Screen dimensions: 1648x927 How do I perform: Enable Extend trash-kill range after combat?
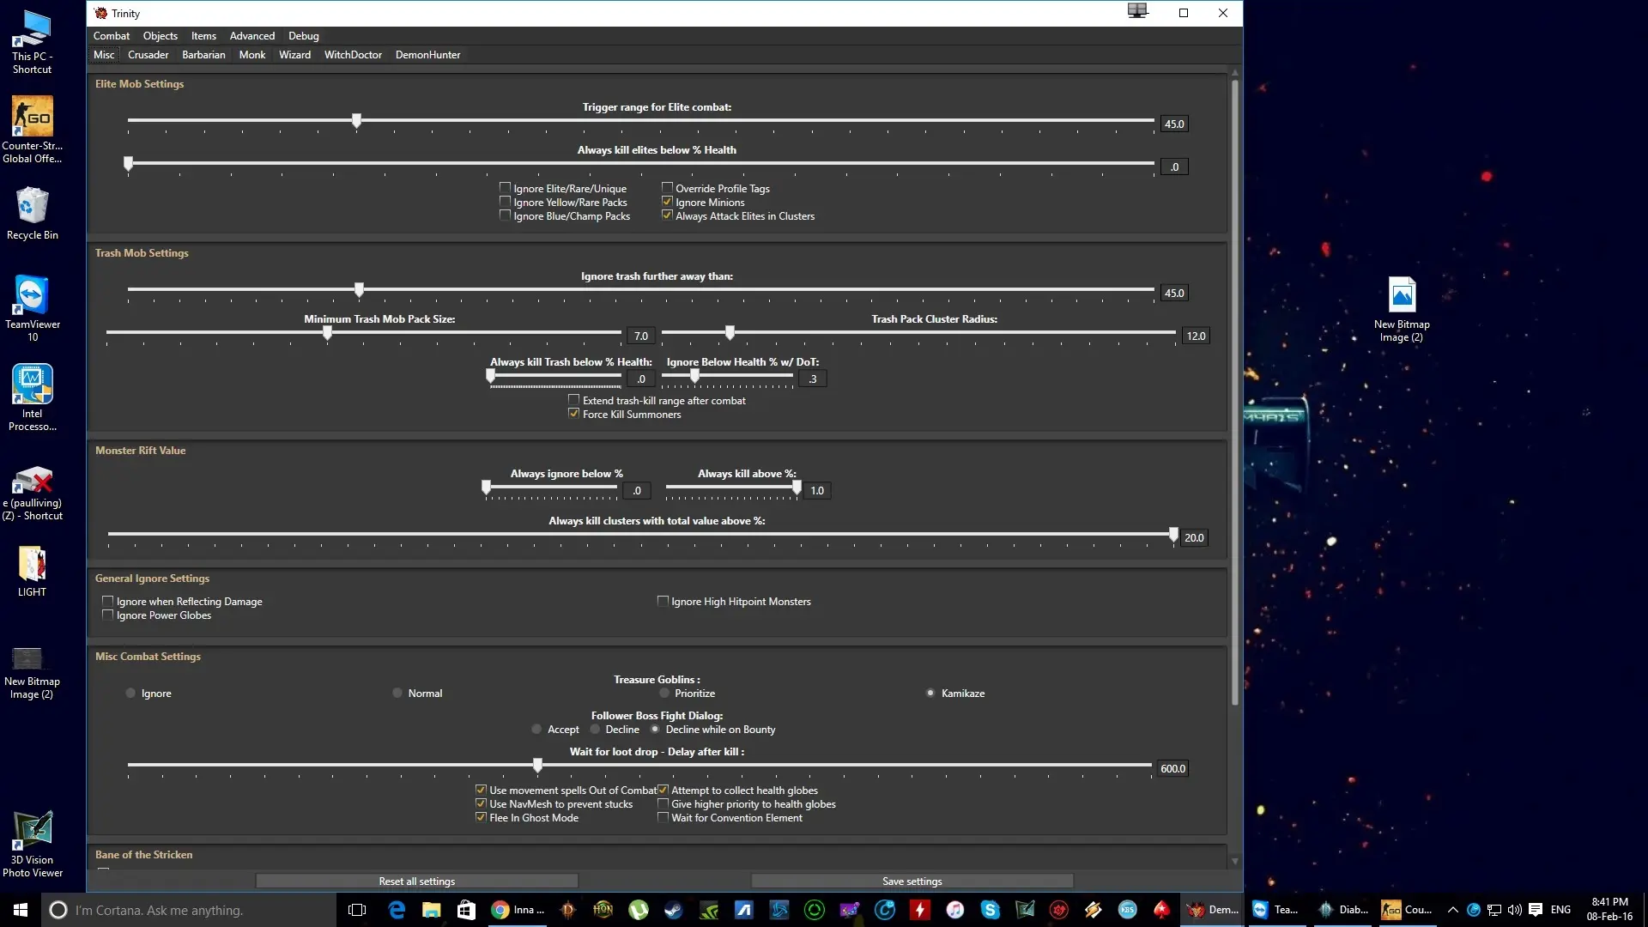point(574,400)
